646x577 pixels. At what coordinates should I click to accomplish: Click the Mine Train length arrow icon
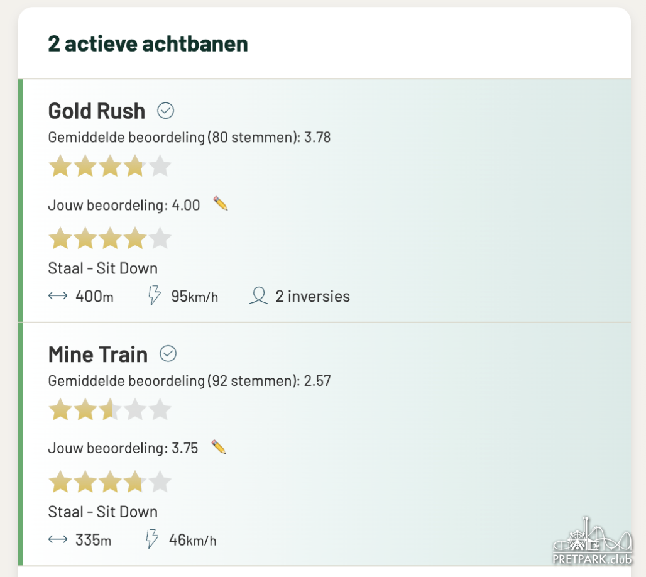pyautogui.click(x=58, y=539)
